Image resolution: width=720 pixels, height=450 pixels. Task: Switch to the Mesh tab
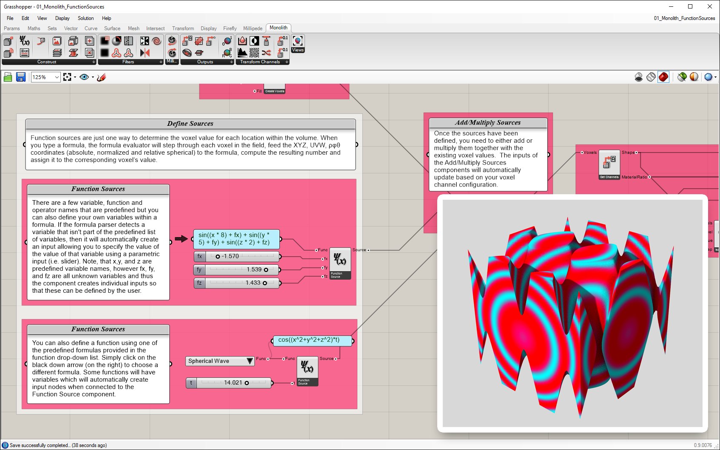[134, 28]
